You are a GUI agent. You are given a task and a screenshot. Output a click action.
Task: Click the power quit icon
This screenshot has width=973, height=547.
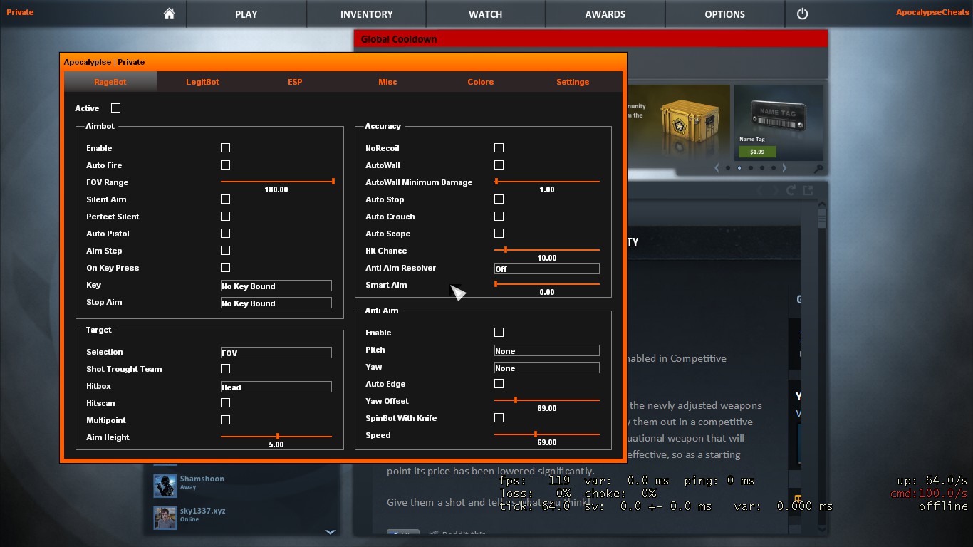click(x=802, y=14)
